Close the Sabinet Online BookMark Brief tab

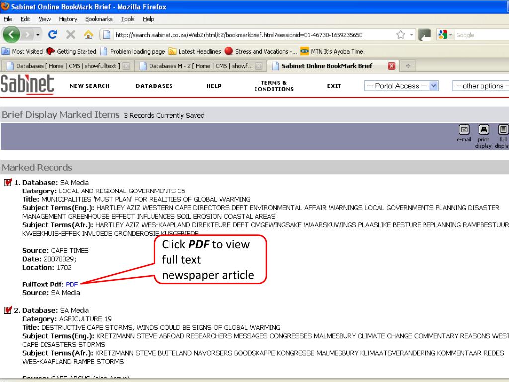[x=392, y=66]
